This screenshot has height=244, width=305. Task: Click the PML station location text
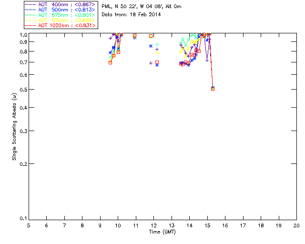(142, 7)
